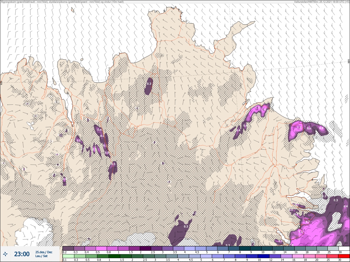The width and height of the screenshot is (350, 262).
Task: Click the wind star icon beside 23:00
Action: click(5, 254)
